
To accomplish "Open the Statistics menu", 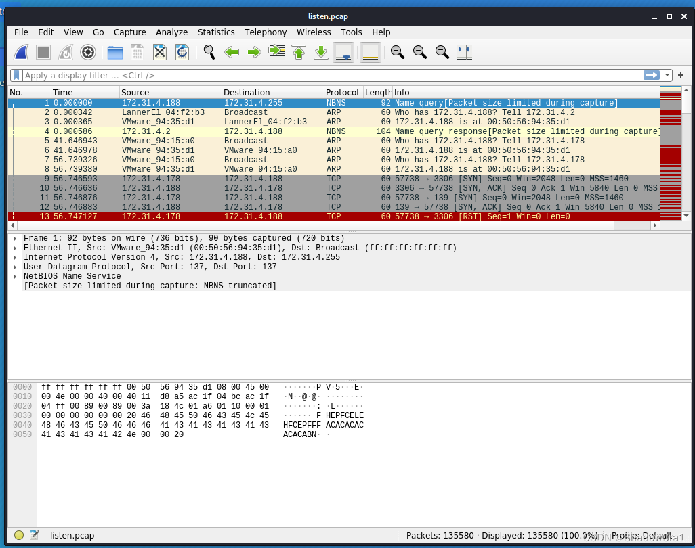I will [x=216, y=32].
